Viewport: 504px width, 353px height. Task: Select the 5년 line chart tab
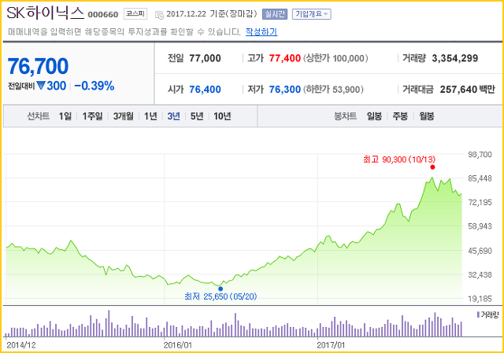[x=197, y=116]
